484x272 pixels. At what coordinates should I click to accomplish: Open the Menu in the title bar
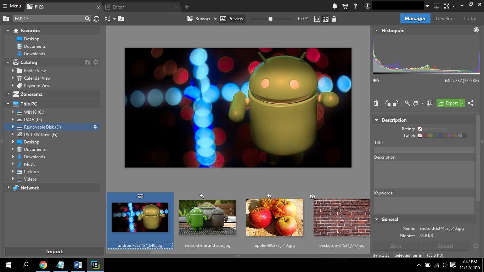pos(12,6)
